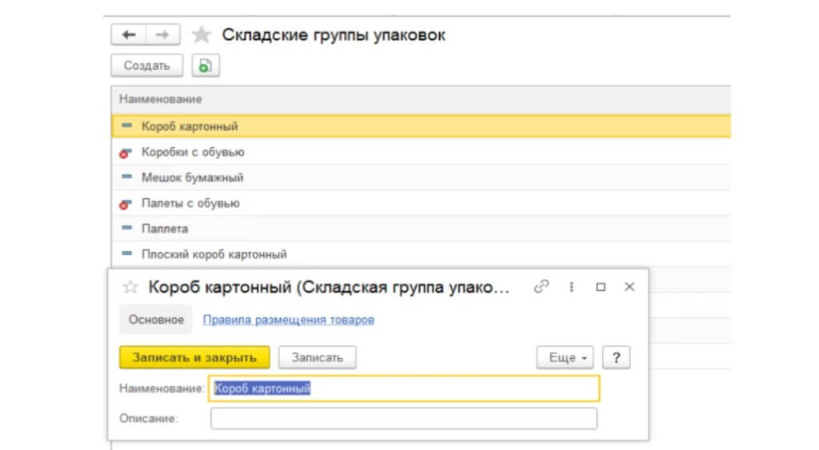Select the Мешок бумажный row
The width and height of the screenshot is (819, 450).
pyautogui.click(x=421, y=177)
